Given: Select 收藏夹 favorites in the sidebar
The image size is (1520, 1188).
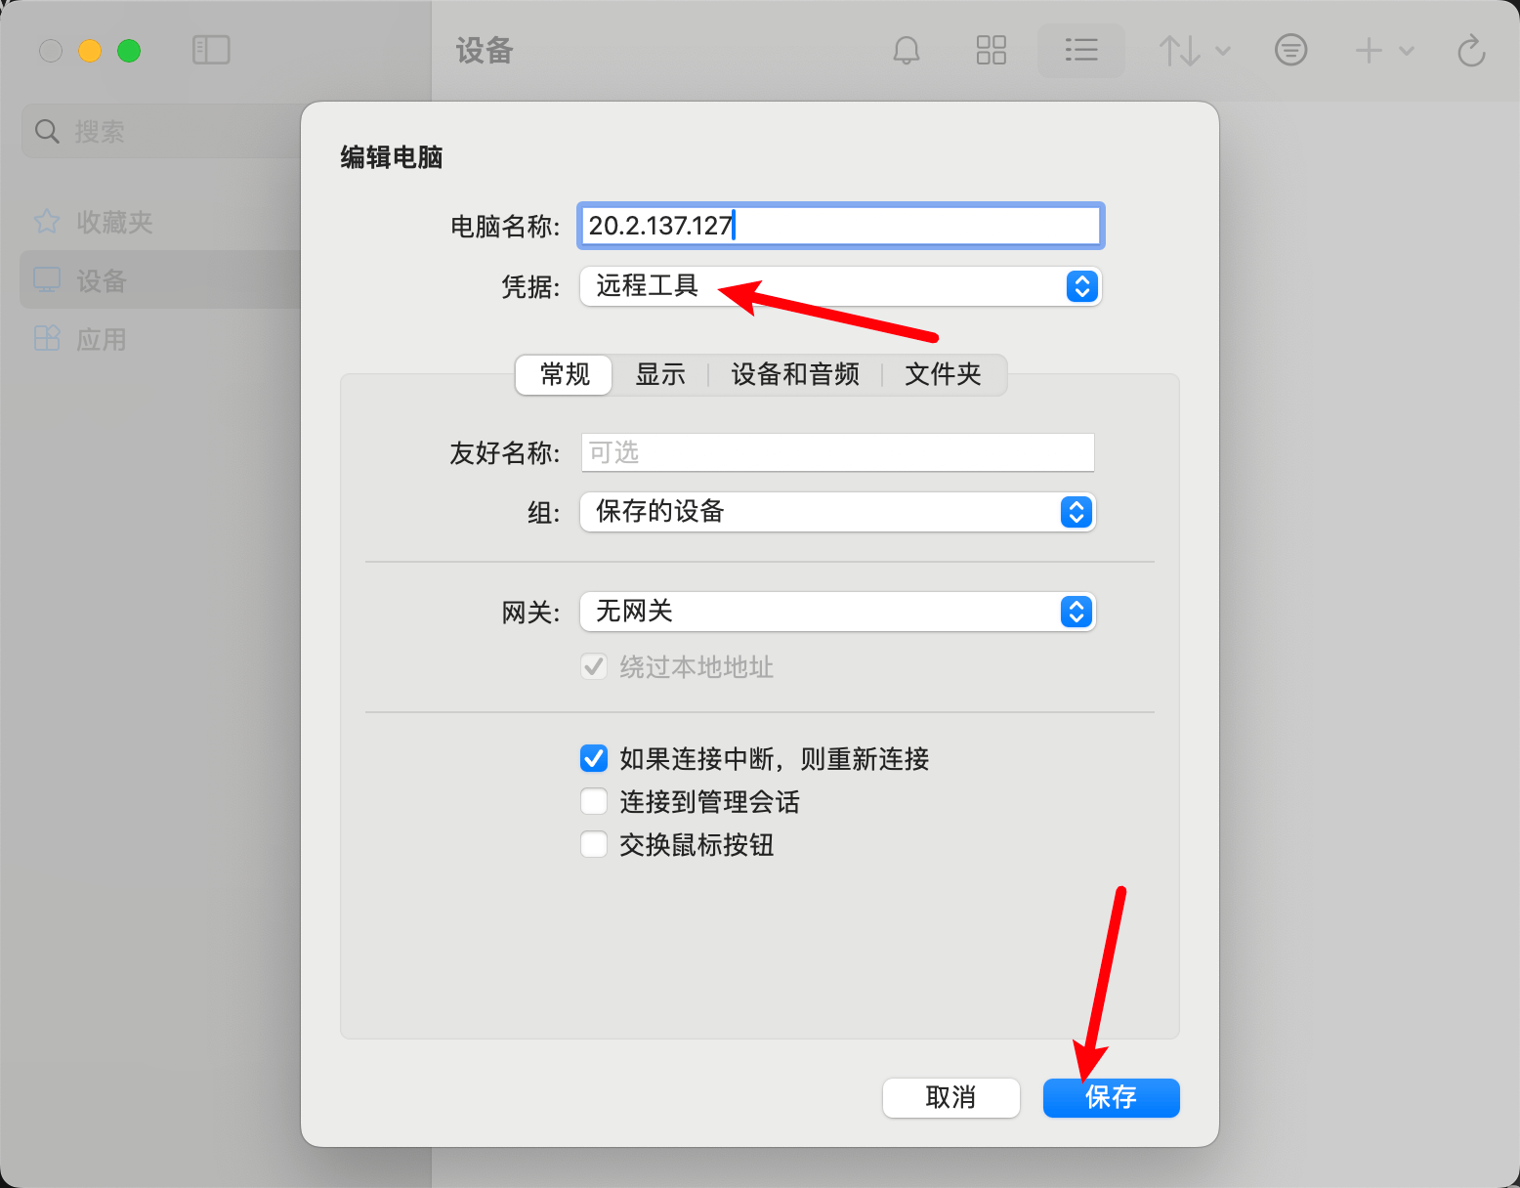Looking at the screenshot, I should [114, 222].
